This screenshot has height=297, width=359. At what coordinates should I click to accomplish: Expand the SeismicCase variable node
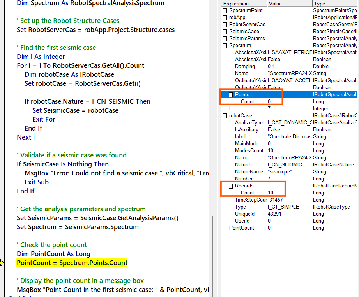225,32
